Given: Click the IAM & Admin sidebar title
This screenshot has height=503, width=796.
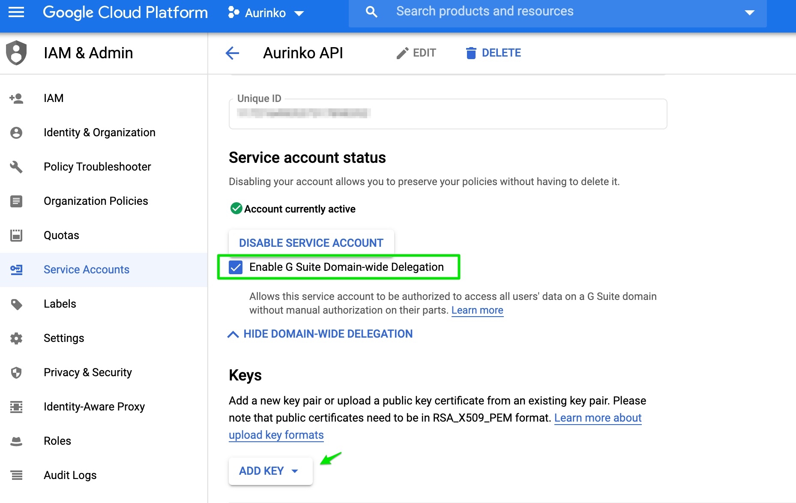Looking at the screenshot, I should point(88,53).
